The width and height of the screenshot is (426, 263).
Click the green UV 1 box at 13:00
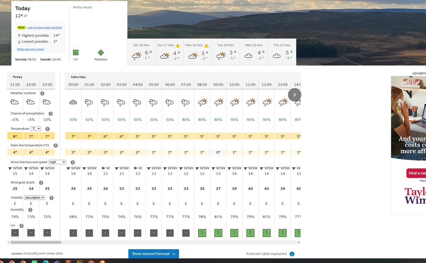point(283,233)
